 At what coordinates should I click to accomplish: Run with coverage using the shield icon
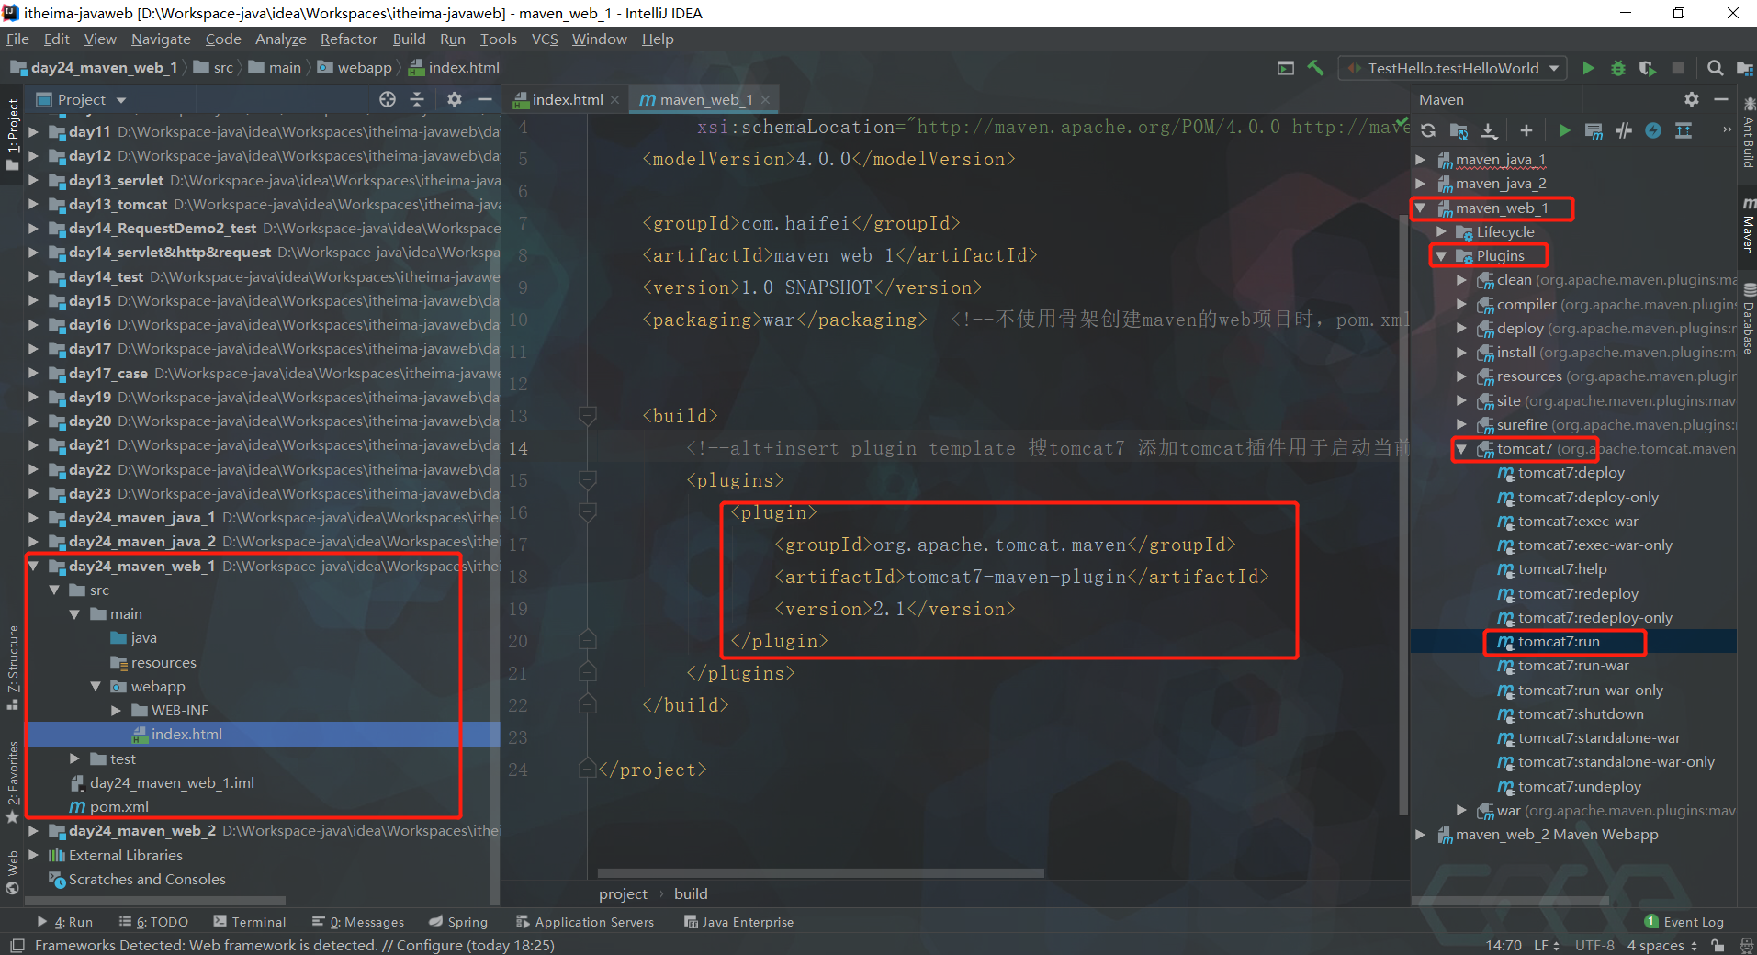[1648, 68]
